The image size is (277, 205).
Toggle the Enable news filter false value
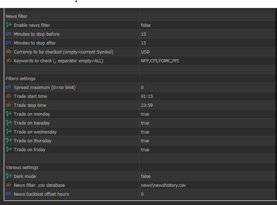tap(146, 25)
